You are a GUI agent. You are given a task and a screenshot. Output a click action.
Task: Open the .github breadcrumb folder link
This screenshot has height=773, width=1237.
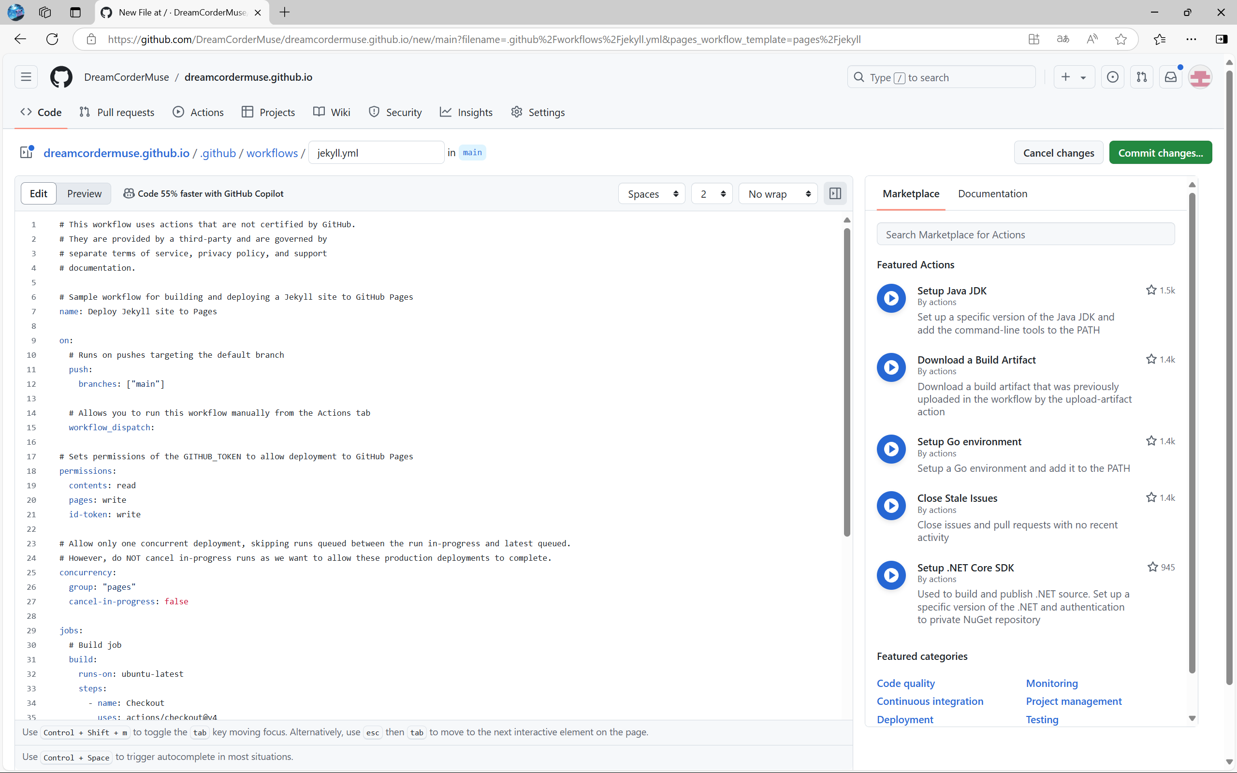pyautogui.click(x=218, y=153)
